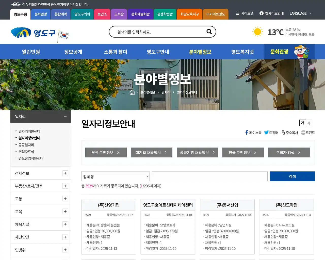Image resolution: width=325 pixels, height=260 pixels.
Task: Share page via Twitter icon
Action: [x=267, y=132]
